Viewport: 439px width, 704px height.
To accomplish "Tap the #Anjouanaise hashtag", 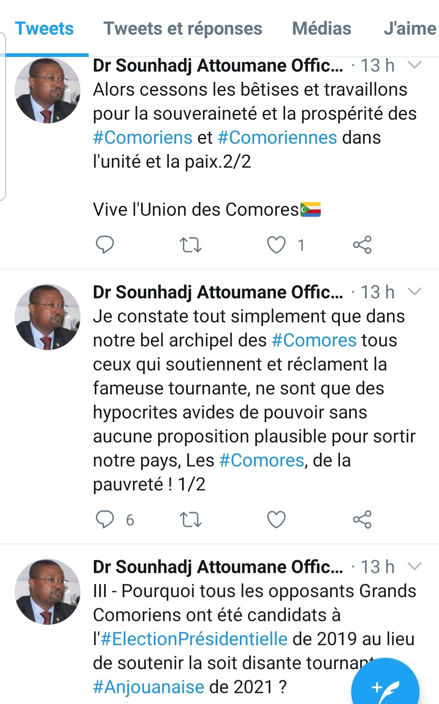I will 148,687.
